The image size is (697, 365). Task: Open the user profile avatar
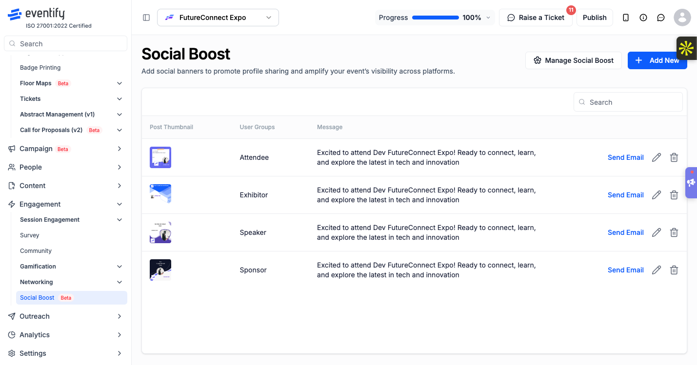[x=682, y=18]
